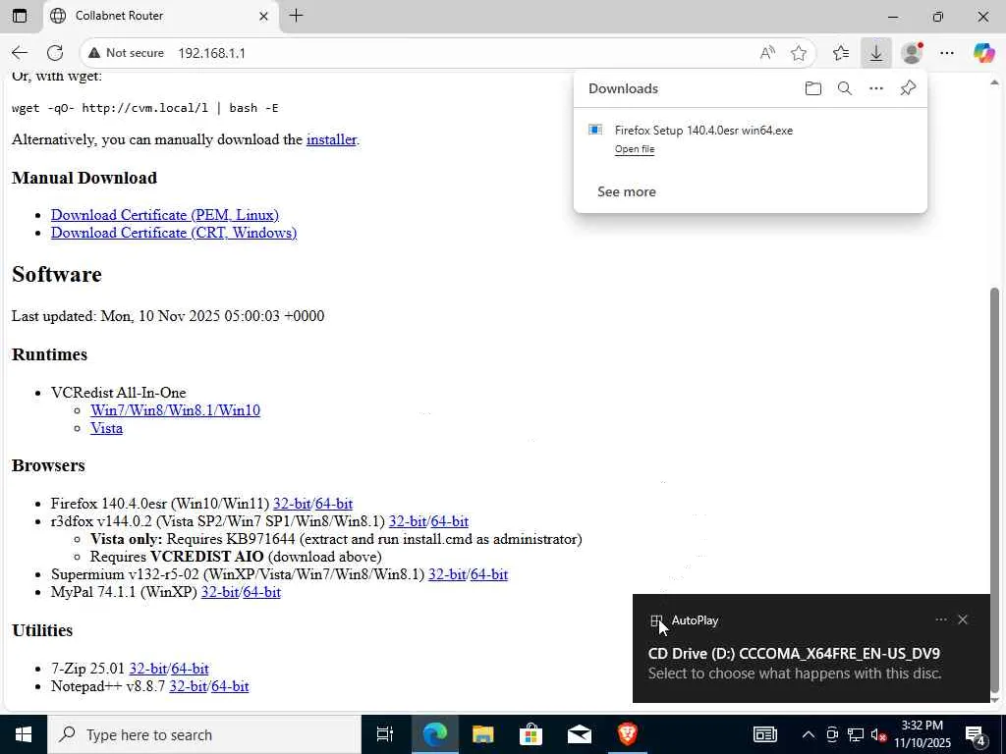Open the Favorites list icon

(841, 53)
